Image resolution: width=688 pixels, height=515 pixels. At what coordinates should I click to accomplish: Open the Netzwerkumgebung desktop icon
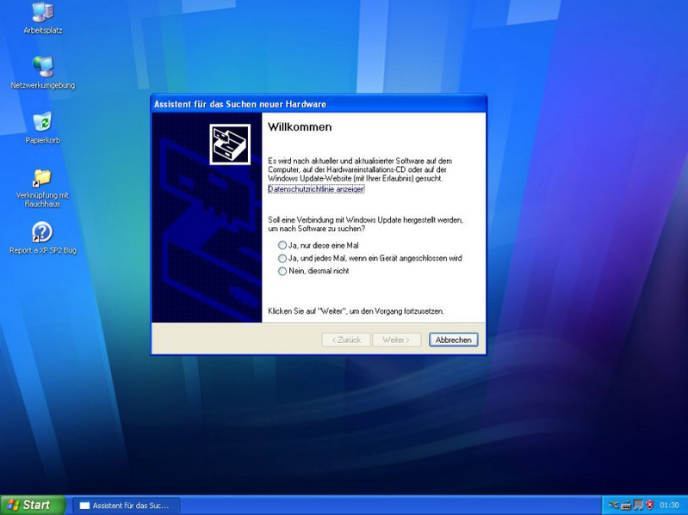42,73
